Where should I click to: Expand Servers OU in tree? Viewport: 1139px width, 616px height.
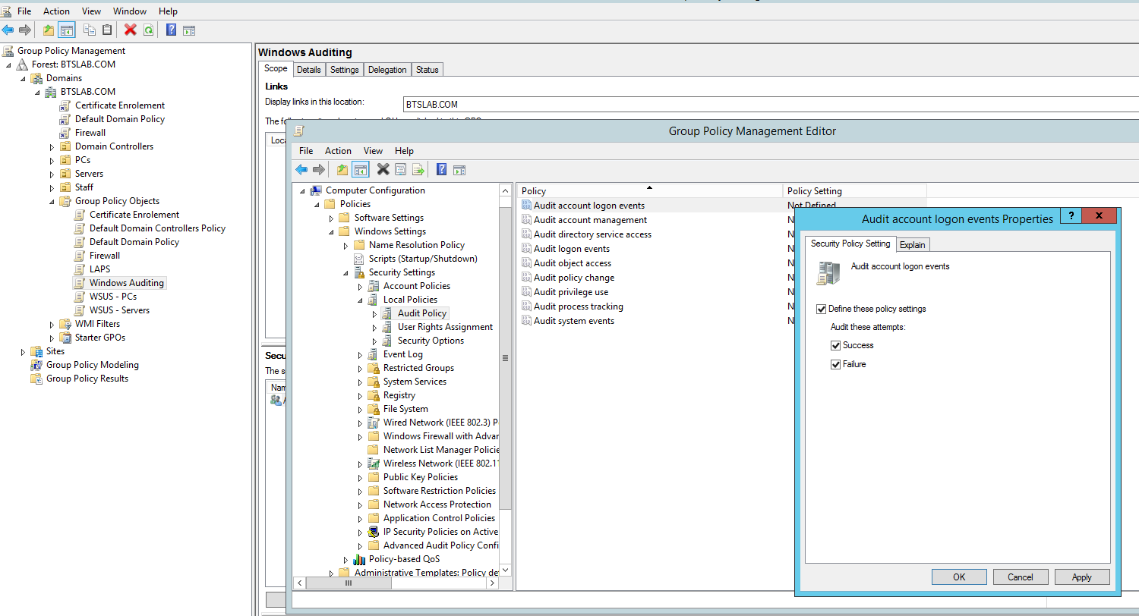tap(52, 174)
